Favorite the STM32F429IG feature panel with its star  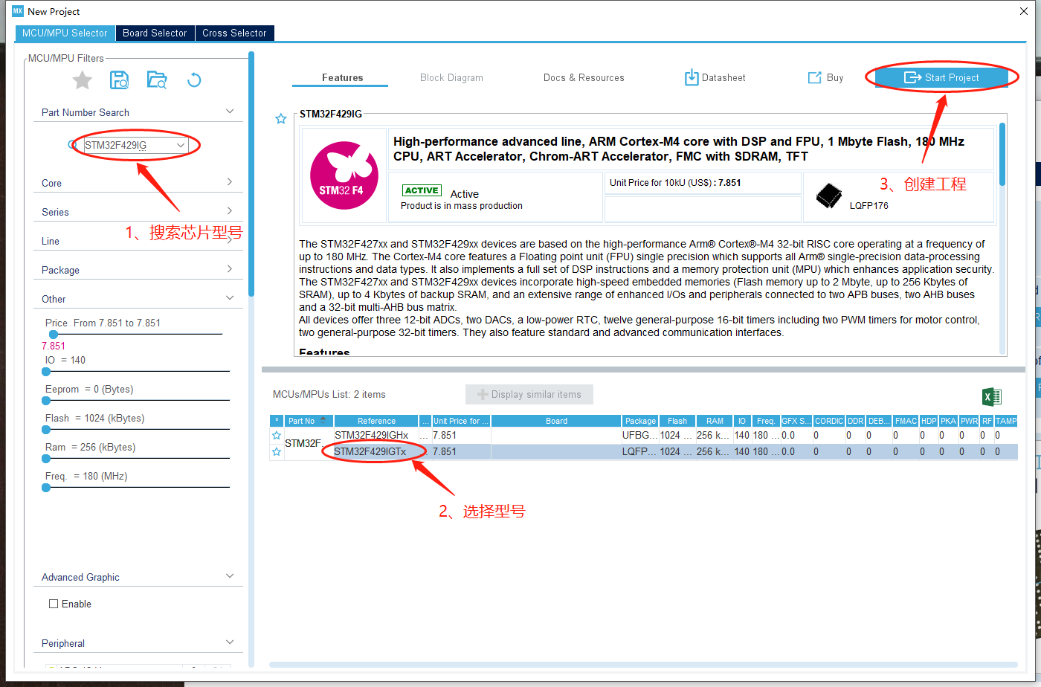coord(281,119)
